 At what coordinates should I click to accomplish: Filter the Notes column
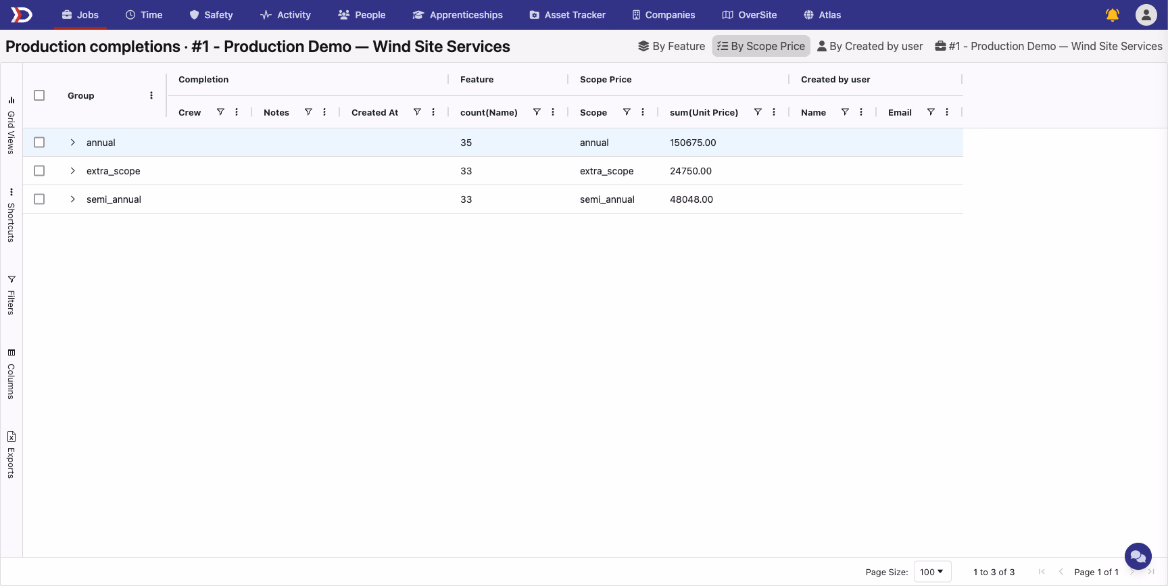coord(308,112)
